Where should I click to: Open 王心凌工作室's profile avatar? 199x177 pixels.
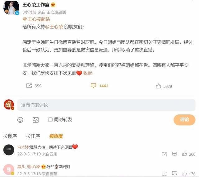tap(11, 7)
